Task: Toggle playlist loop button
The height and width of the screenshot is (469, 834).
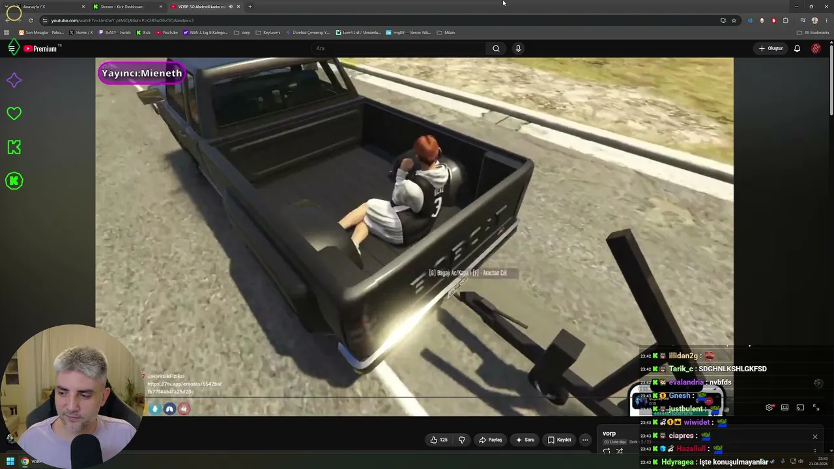Action: [x=607, y=451]
